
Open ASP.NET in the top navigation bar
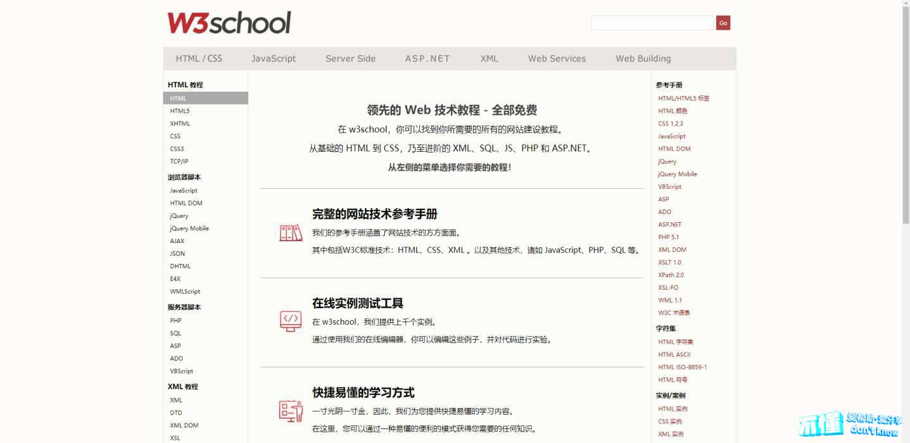coord(427,58)
